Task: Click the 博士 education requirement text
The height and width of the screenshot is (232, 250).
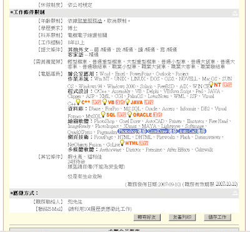Action: tap(72, 28)
